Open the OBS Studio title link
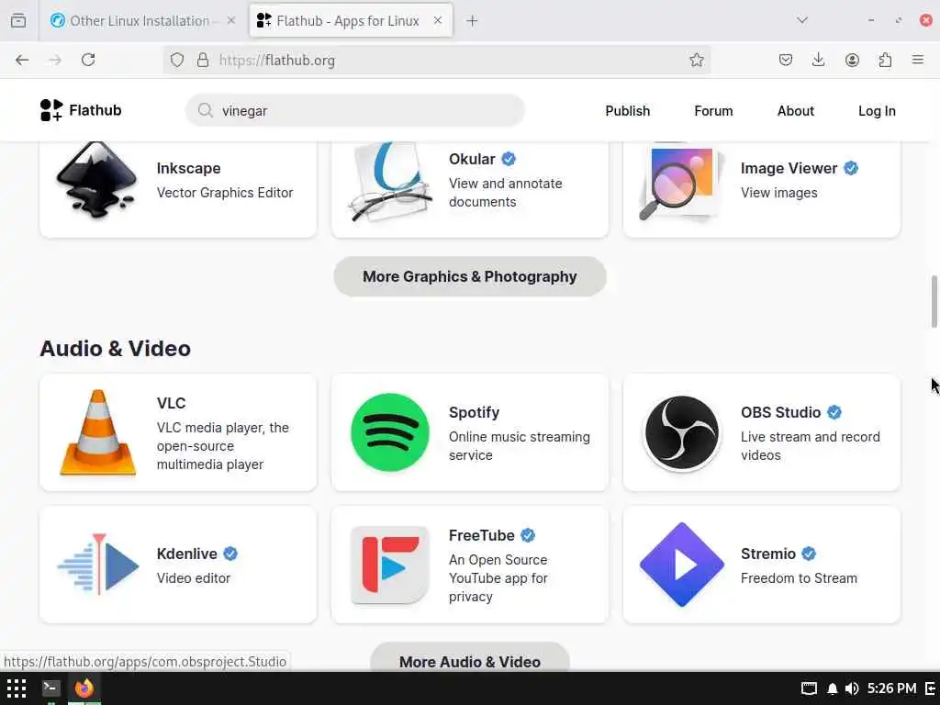 pyautogui.click(x=780, y=412)
